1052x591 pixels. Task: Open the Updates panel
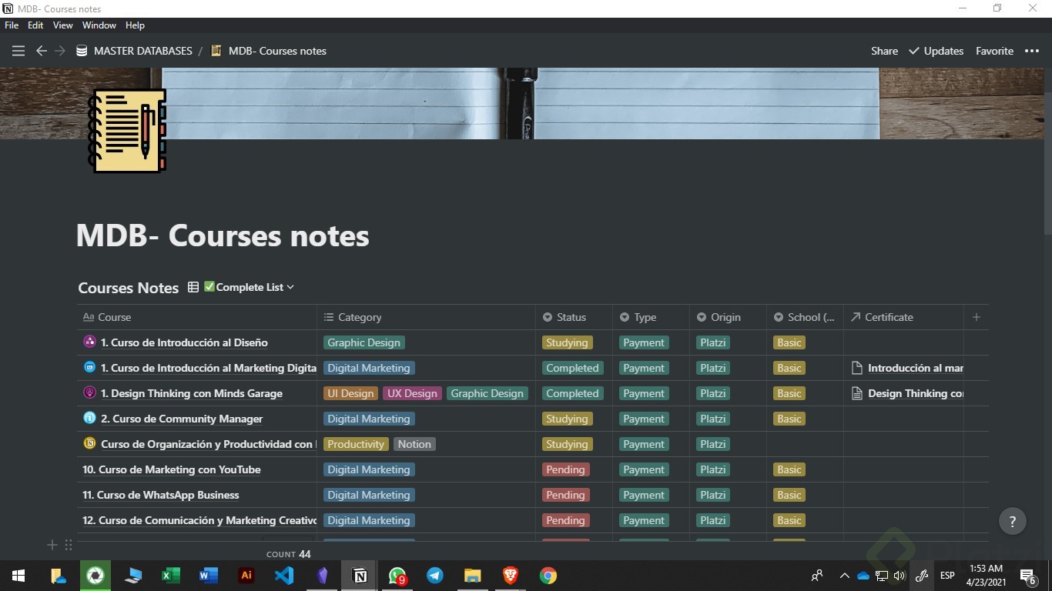[936, 51]
